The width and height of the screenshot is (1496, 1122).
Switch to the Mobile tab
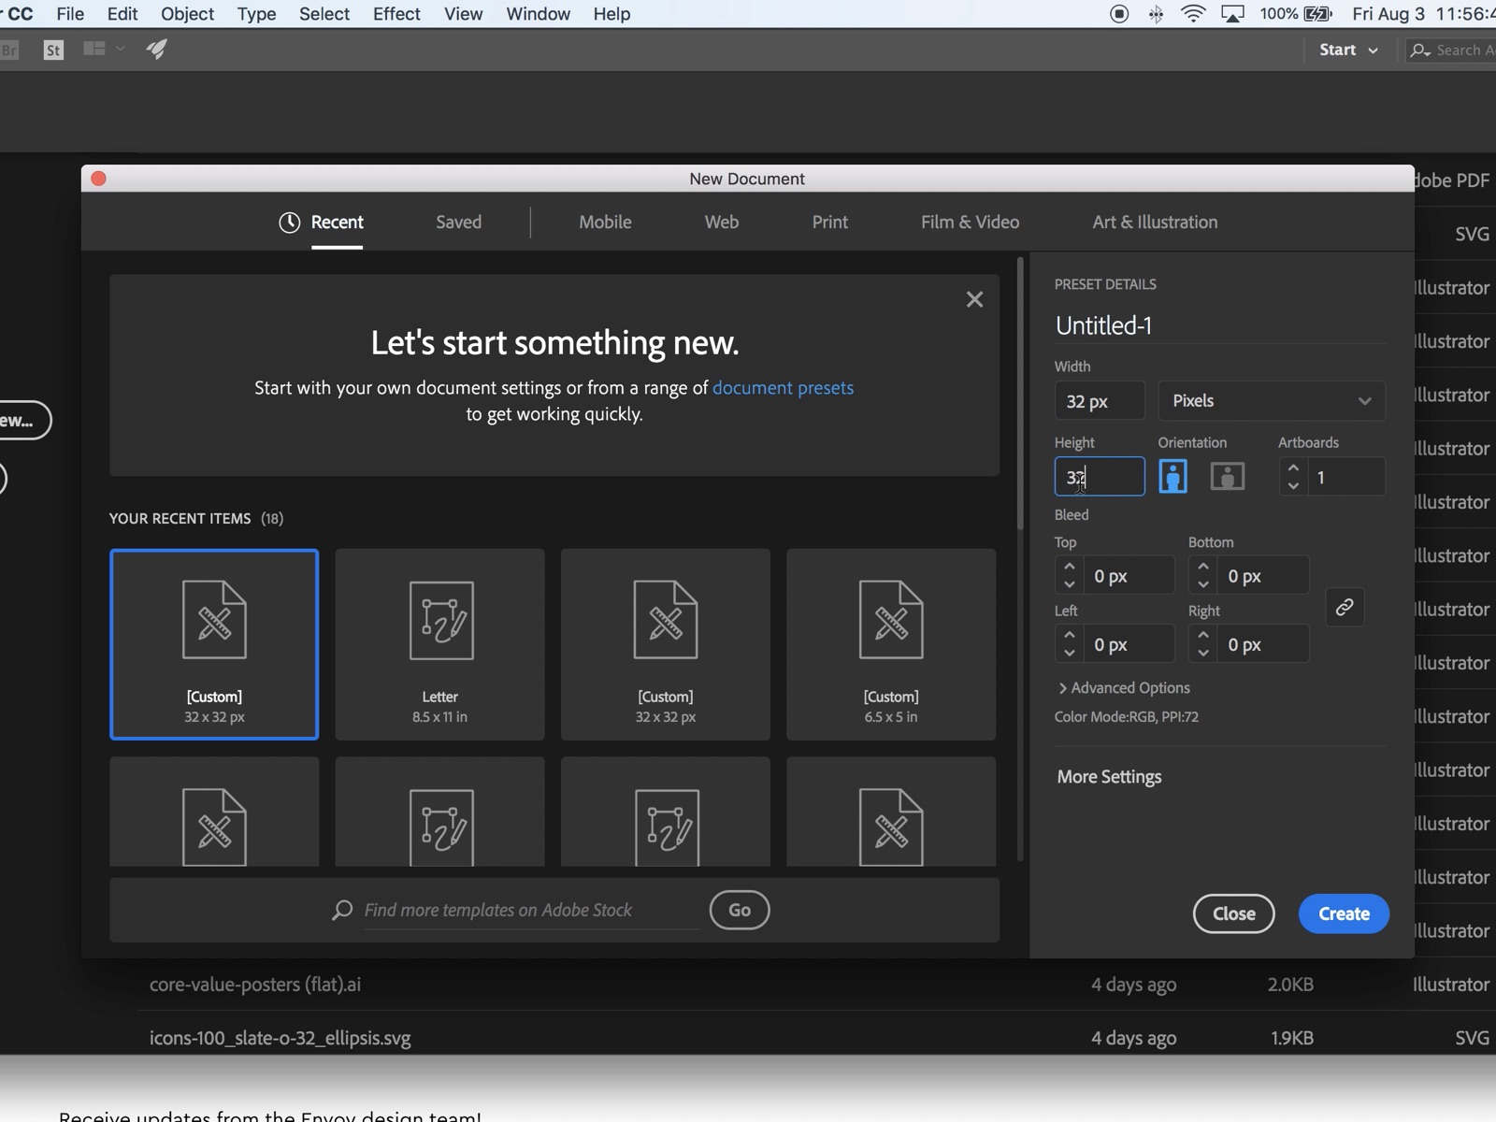tap(605, 223)
